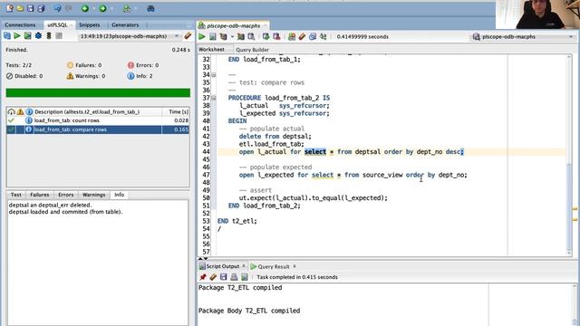Click the binoculars Find DB Object icon
Screen dimensions: 580x326
click(x=150, y=8)
